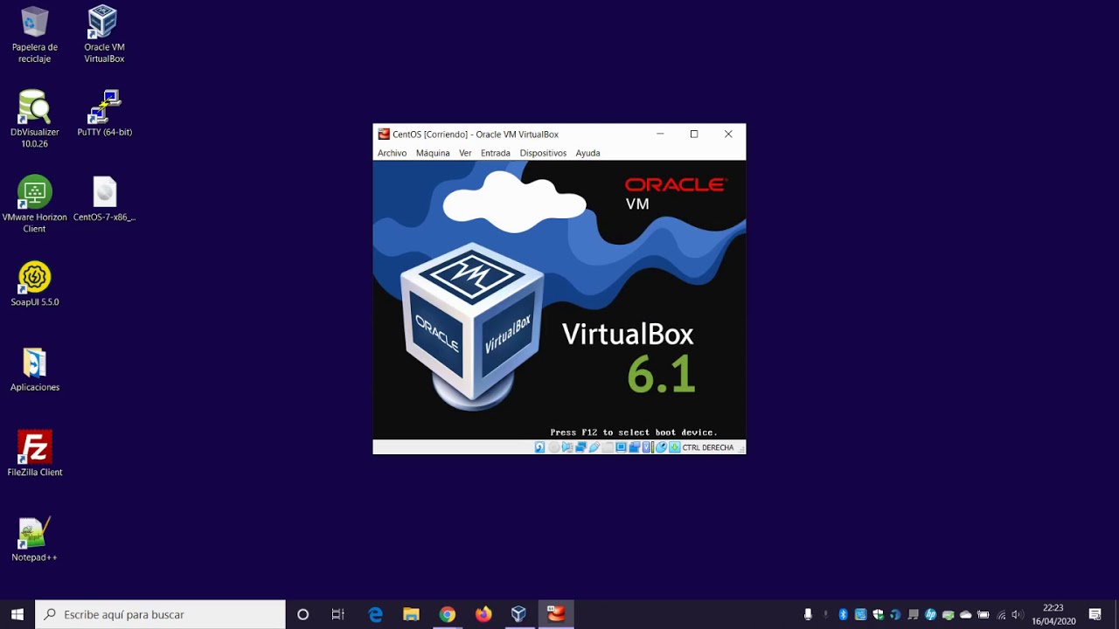The height and width of the screenshot is (629, 1119).
Task: Click the CTRL DERECHA host key label
Action: pos(707,447)
